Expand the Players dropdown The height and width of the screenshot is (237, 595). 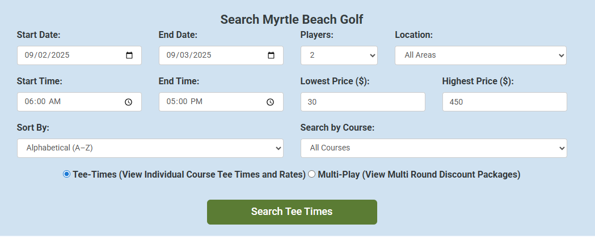tap(339, 55)
